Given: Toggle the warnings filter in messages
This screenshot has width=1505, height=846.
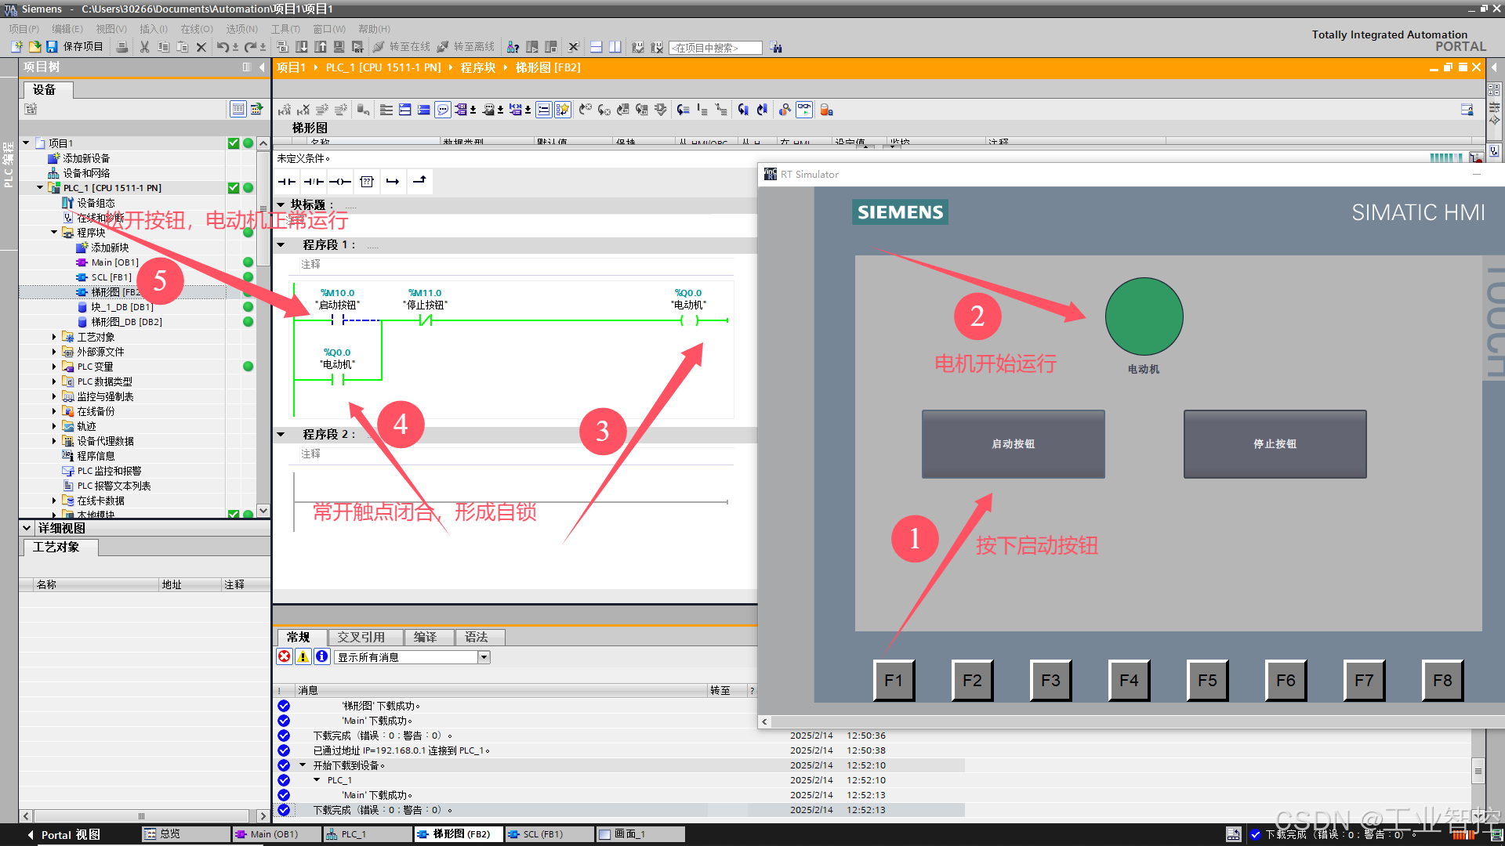Looking at the screenshot, I should coord(303,656).
